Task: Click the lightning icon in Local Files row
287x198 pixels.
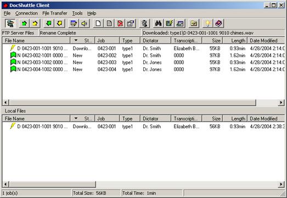Action: tap(13, 126)
